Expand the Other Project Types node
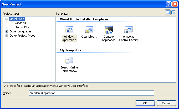This screenshot has height=109, width=179. [x=7, y=36]
